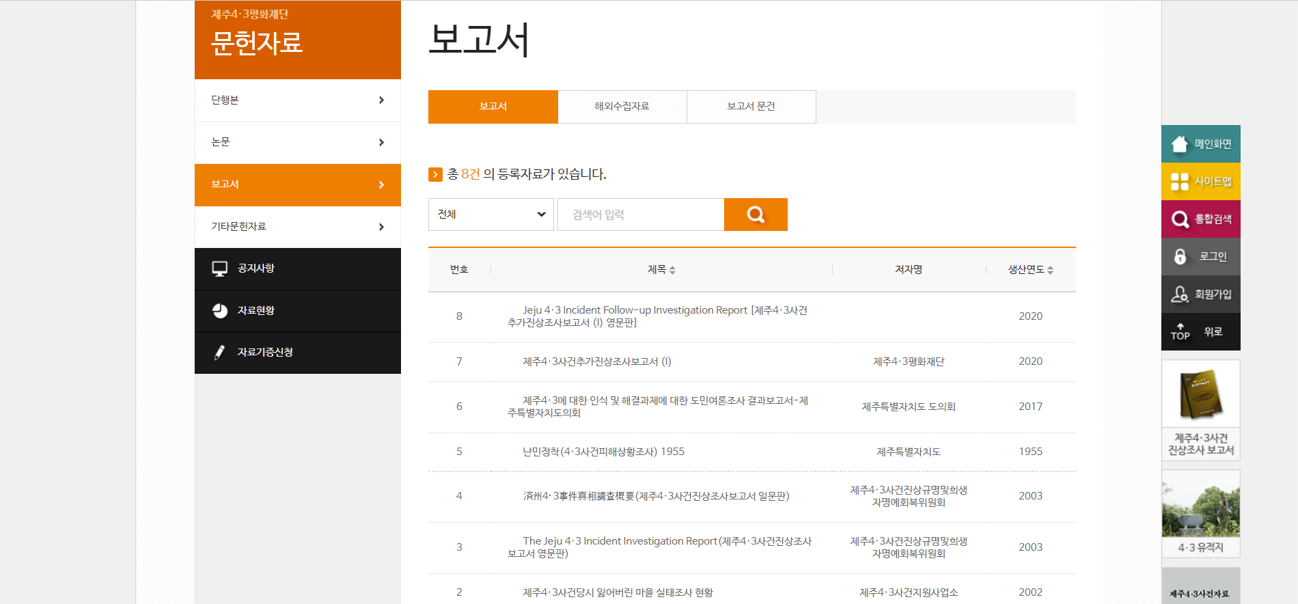Click the 검색어 입력 search field
The height and width of the screenshot is (604, 1298).
[640, 215]
